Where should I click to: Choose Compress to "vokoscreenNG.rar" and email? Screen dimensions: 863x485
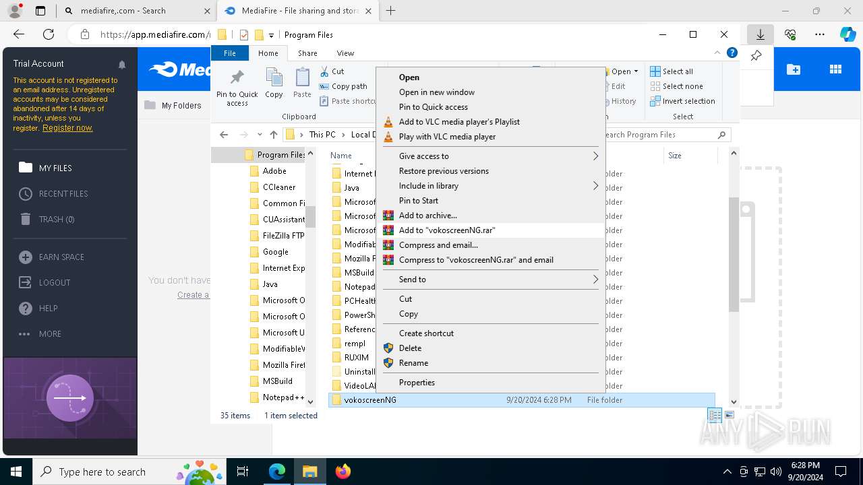(490, 260)
